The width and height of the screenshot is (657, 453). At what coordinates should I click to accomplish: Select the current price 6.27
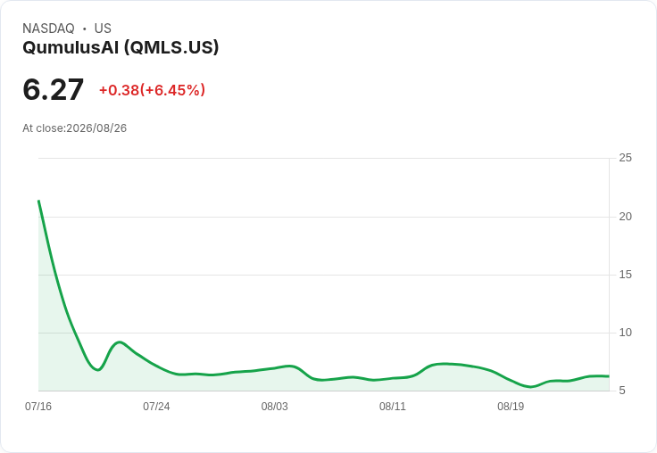54,89
